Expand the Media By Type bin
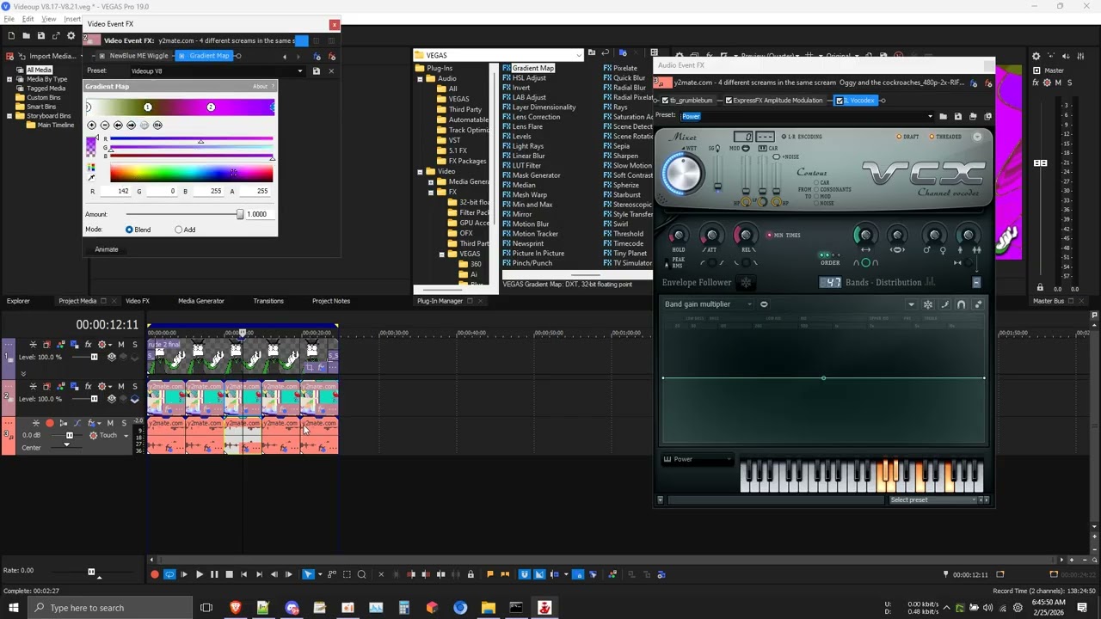 click(9, 79)
